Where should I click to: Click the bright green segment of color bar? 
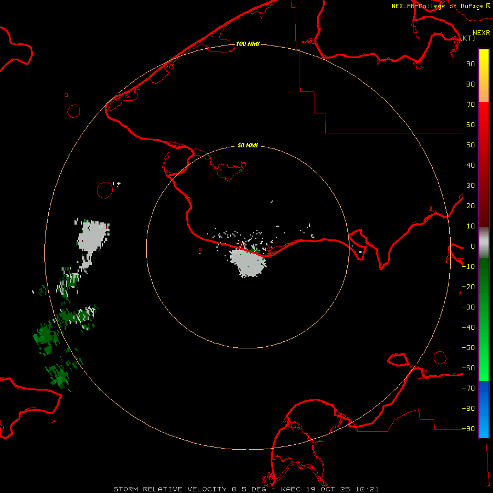click(484, 362)
